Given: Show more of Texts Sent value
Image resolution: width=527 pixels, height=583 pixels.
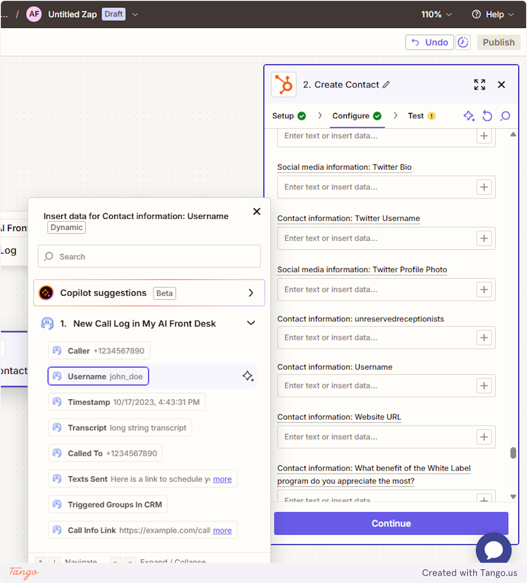Looking at the screenshot, I should click(222, 479).
